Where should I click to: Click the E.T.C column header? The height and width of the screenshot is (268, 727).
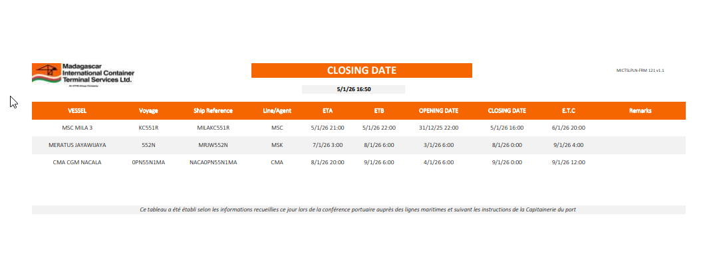click(569, 110)
